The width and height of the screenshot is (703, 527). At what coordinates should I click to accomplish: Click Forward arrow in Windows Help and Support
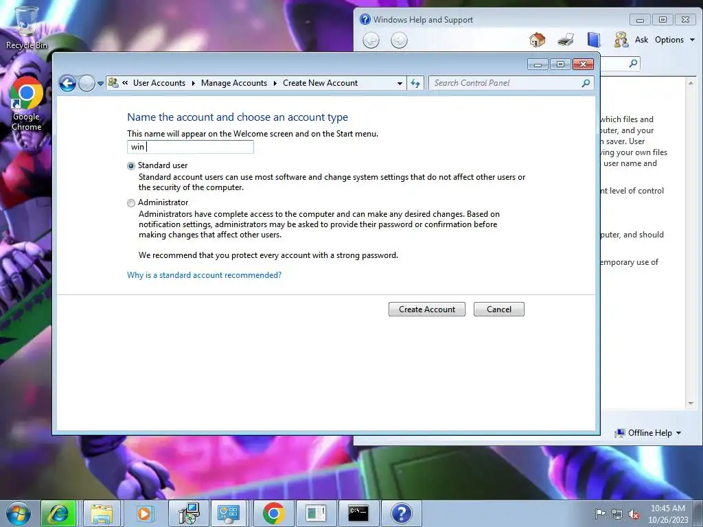coord(399,40)
